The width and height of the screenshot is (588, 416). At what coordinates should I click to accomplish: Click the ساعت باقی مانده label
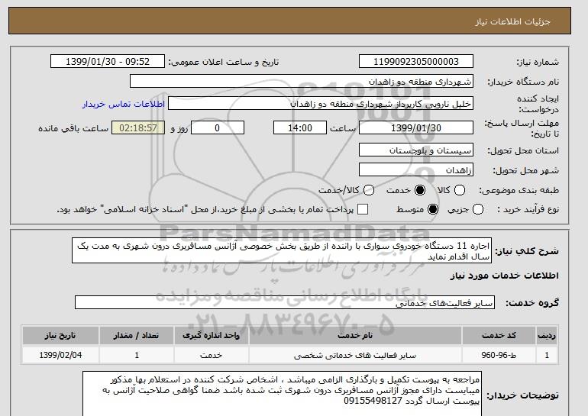(x=73, y=128)
